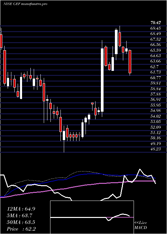Click the 48.23 price axis label
The image size is (167, 234).
156,149
